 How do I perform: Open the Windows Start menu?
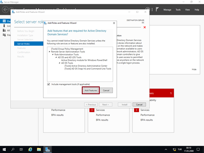point(4,149)
